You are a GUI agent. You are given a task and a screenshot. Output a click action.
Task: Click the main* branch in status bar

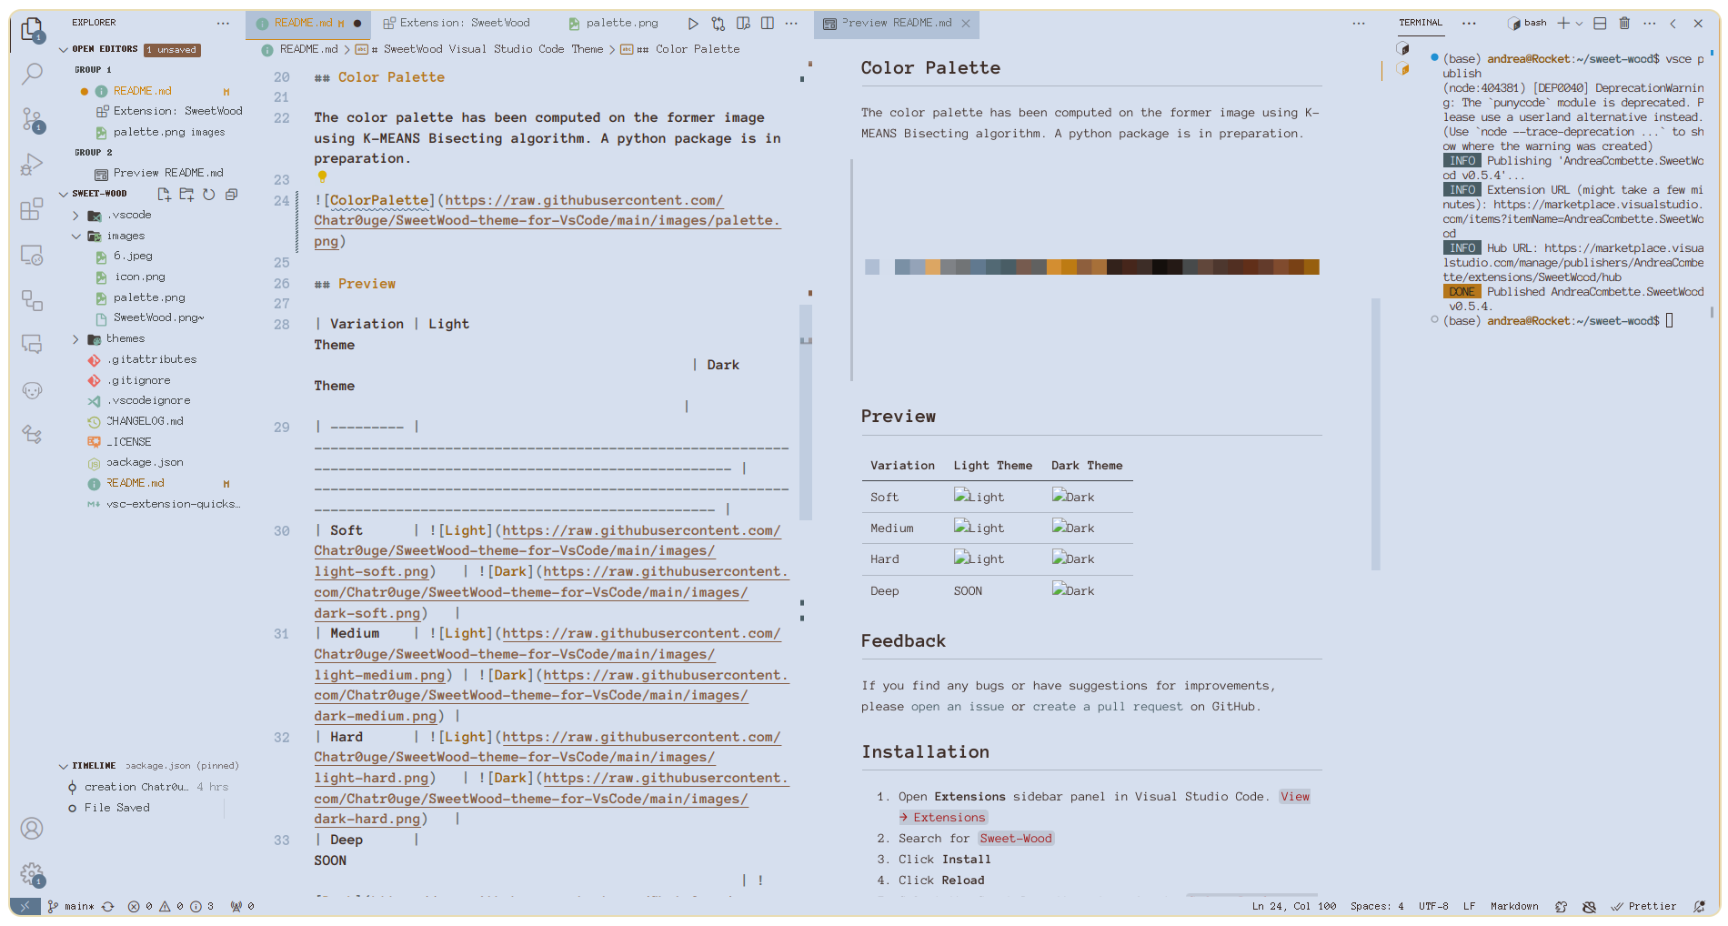pos(71,907)
